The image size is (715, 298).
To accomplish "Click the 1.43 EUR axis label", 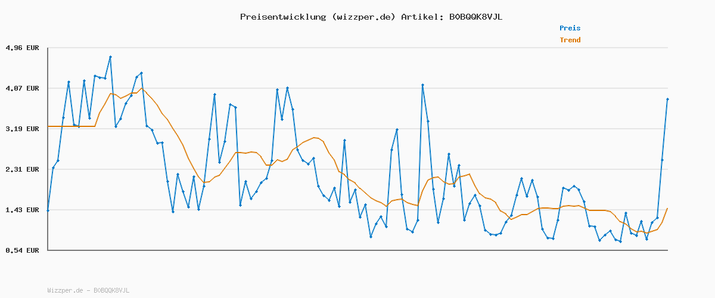I will click(22, 210).
